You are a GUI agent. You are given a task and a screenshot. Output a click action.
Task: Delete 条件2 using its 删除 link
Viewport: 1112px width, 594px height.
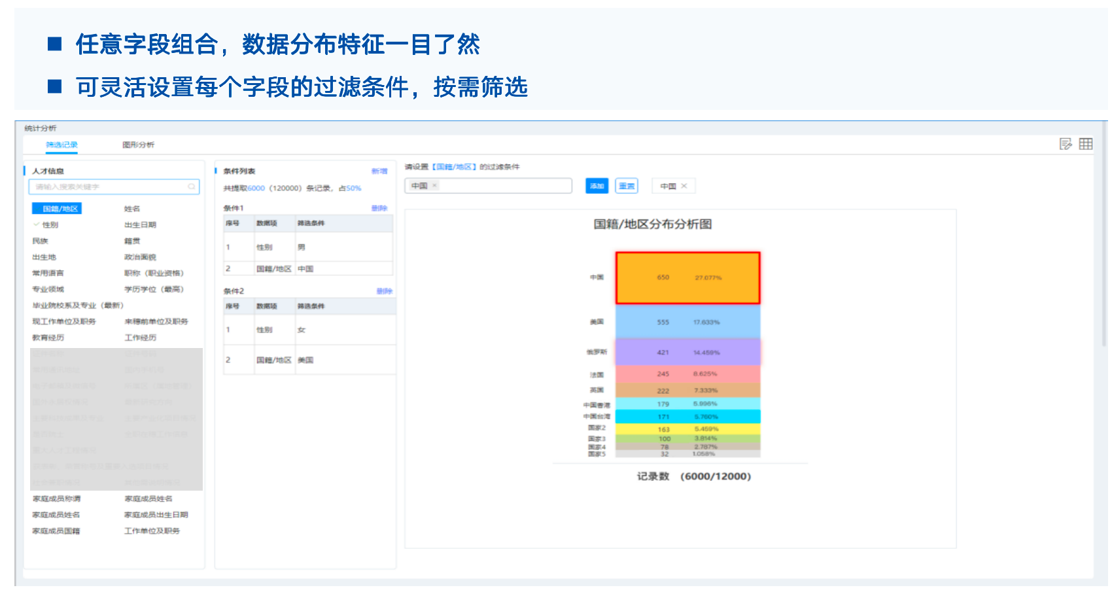384,291
